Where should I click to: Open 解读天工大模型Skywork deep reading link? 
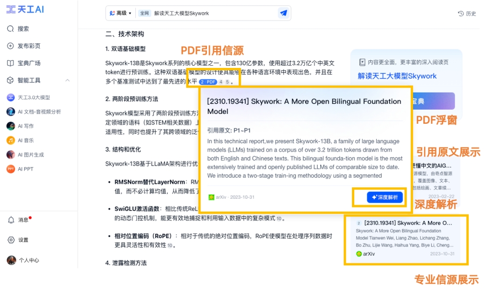point(397,76)
